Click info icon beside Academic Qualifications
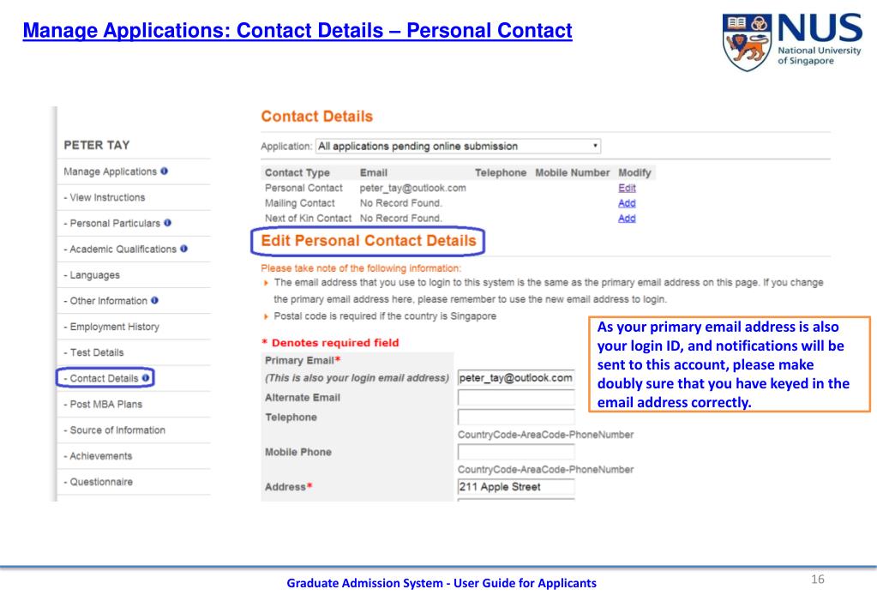877x607 pixels. [183, 249]
